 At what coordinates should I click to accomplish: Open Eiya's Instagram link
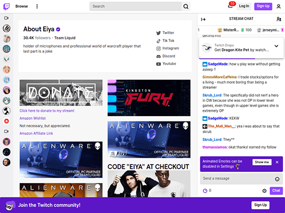tap(167, 48)
